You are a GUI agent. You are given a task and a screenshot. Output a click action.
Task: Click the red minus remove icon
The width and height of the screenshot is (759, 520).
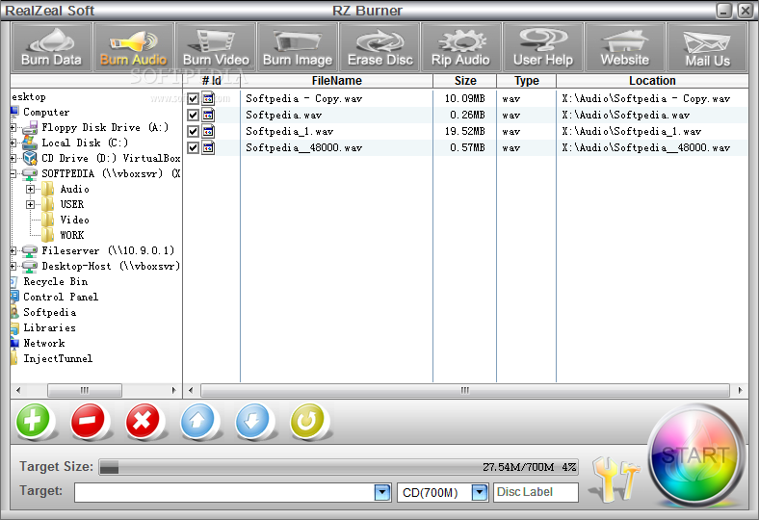coord(88,421)
